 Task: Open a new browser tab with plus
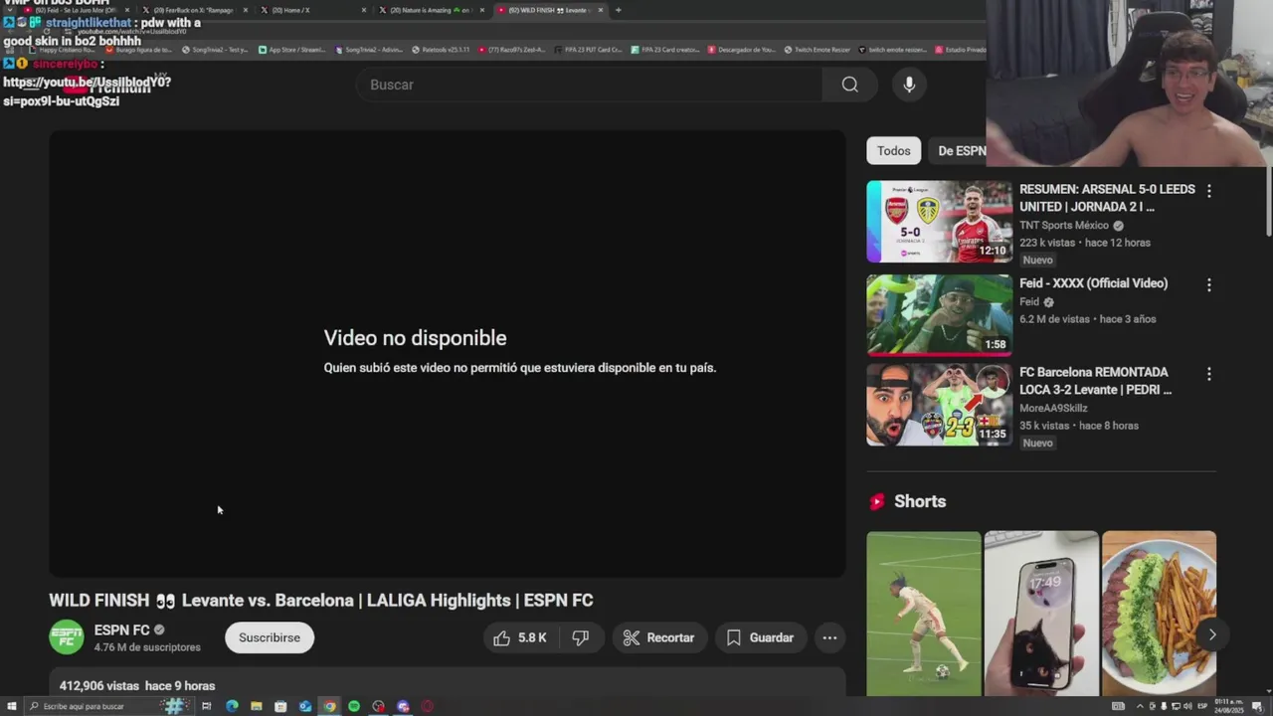(x=618, y=10)
